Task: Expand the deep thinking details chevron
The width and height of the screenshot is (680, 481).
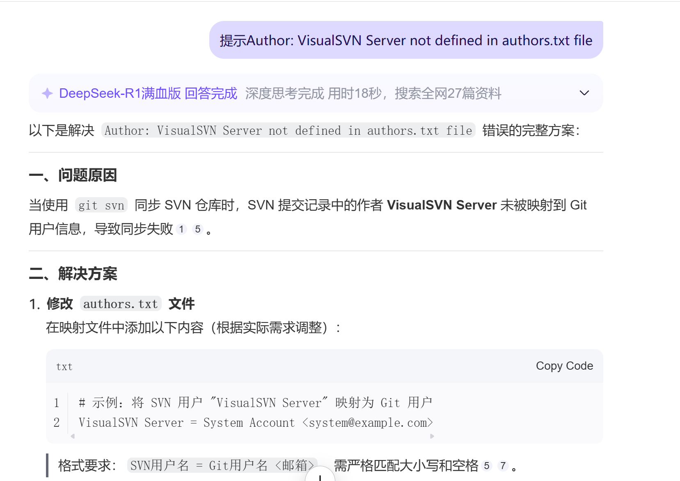Action: point(584,93)
